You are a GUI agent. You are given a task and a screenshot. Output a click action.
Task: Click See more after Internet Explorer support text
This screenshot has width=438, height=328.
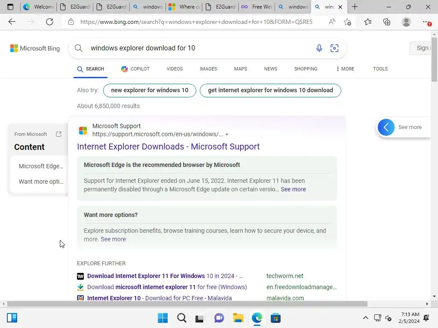click(x=293, y=189)
